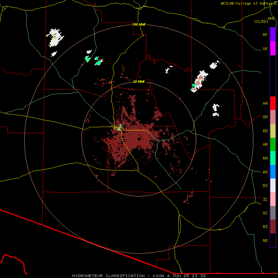The image size is (278, 278).
Task: Click the RA legend label
Action: [x=265, y=158]
